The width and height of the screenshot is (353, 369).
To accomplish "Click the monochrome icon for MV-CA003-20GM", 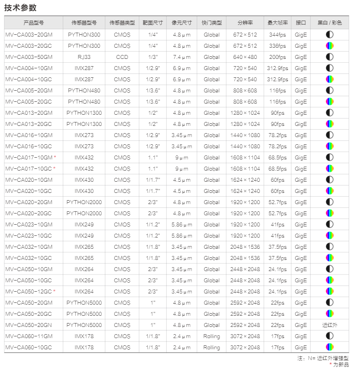I will tap(329, 35).
